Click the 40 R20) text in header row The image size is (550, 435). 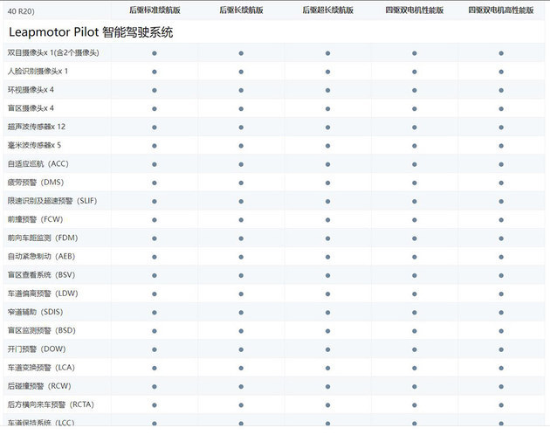(x=21, y=11)
